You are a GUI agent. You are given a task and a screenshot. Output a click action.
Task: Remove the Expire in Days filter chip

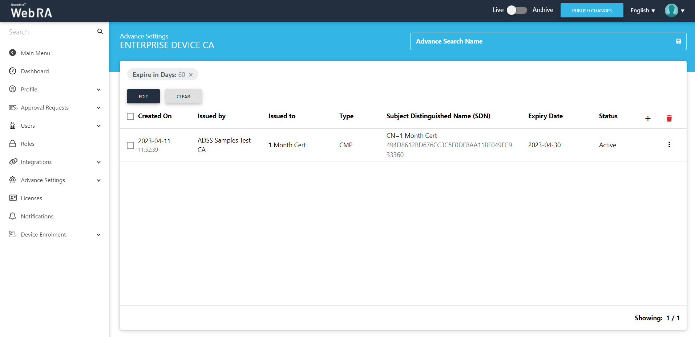click(191, 75)
